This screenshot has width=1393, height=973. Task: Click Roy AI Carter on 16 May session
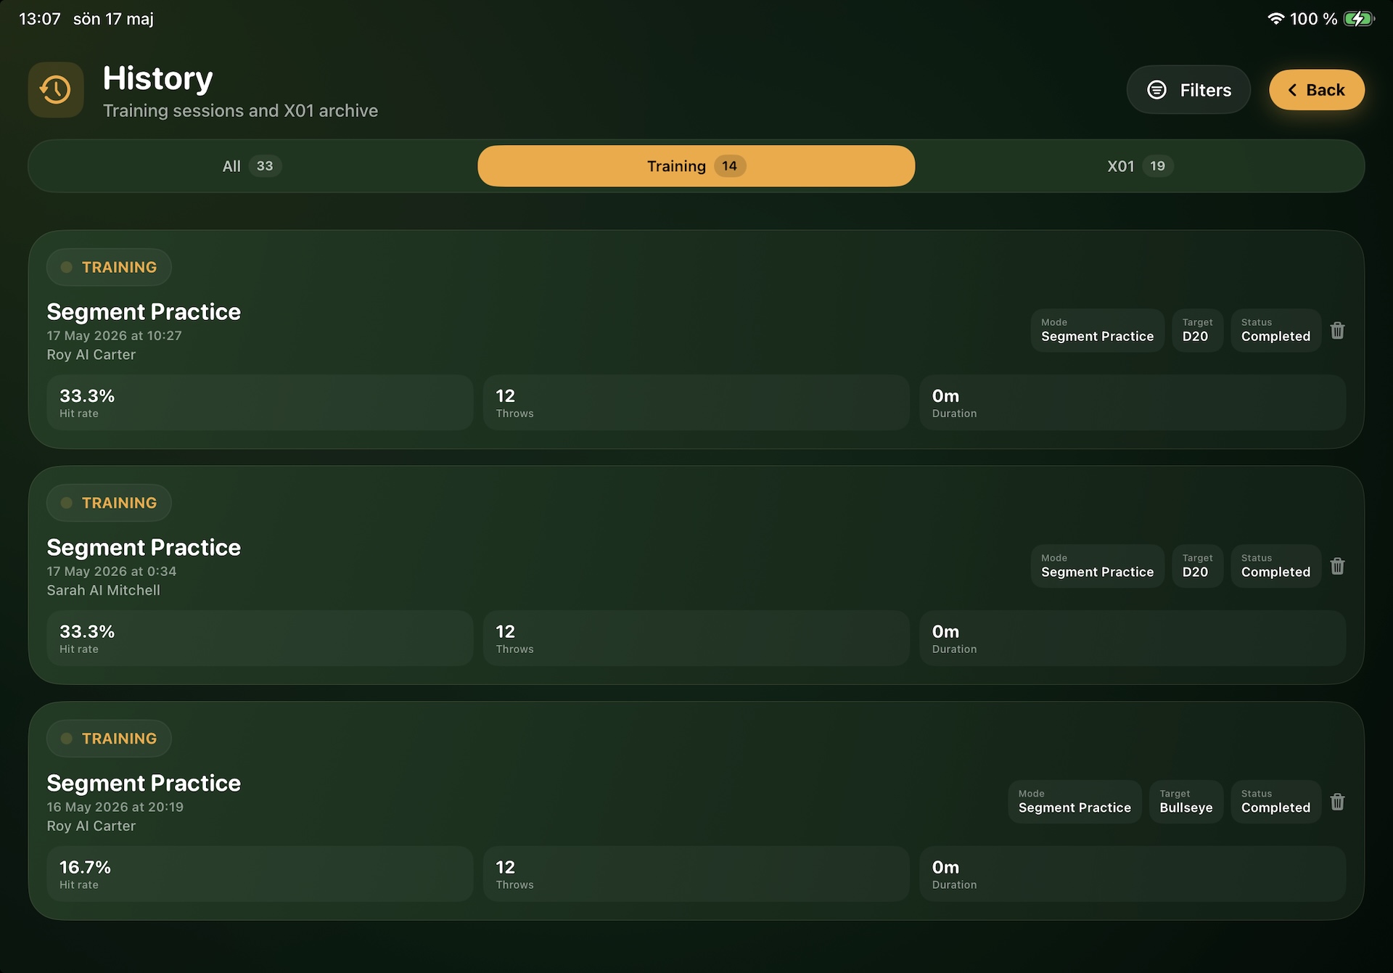(x=91, y=826)
